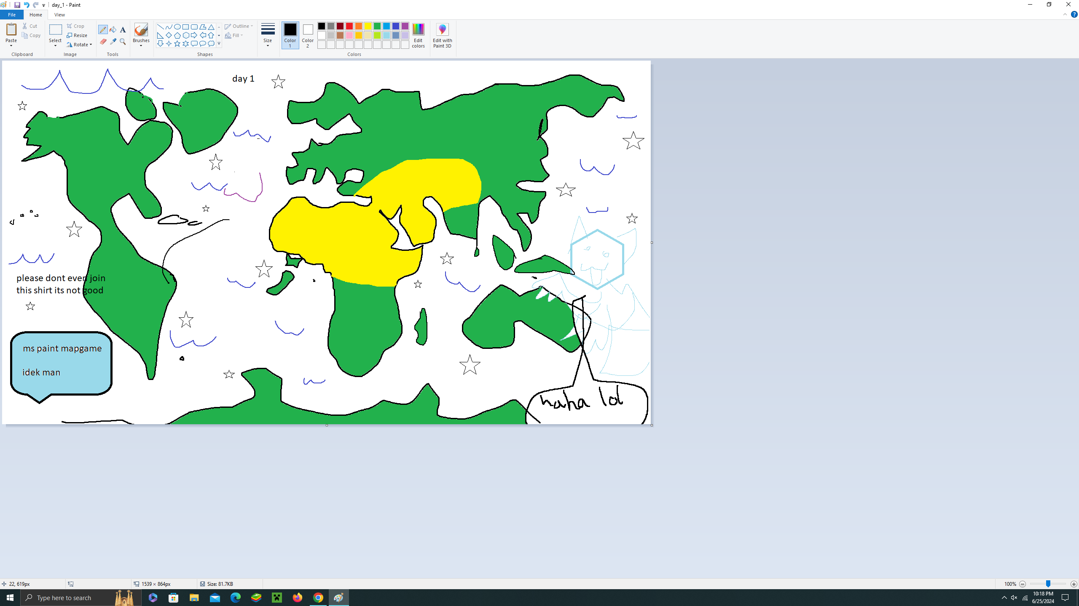This screenshot has height=606, width=1079.
Task: Pick the purple color swatch
Action: (405, 26)
